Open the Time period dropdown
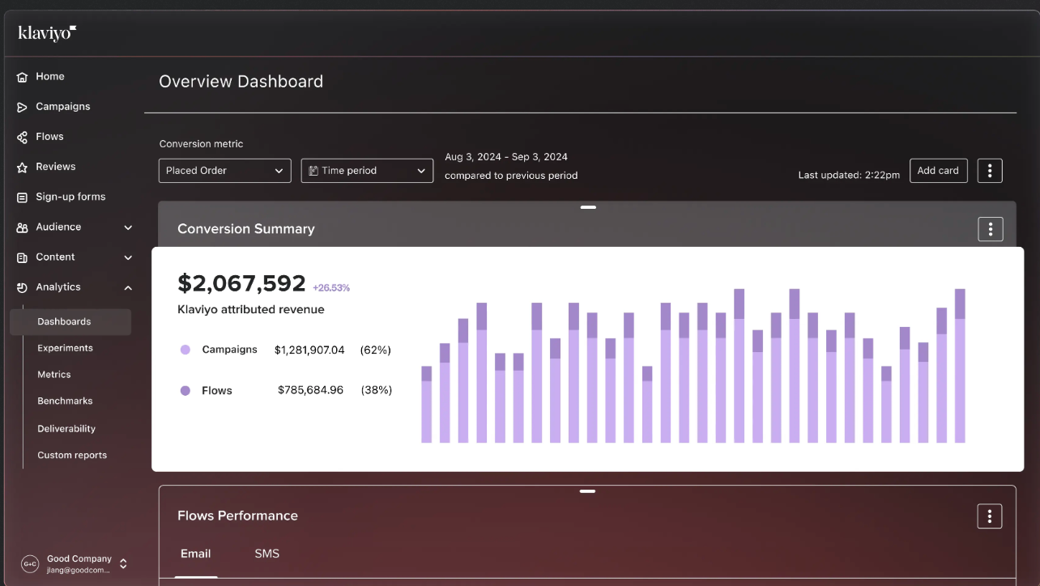The width and height of the screenshot is (1040, 586). tap(367, 171)
